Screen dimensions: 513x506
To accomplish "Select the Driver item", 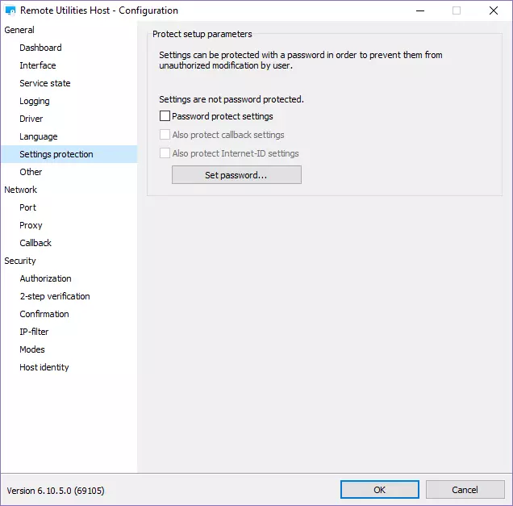I will [31, 119].
